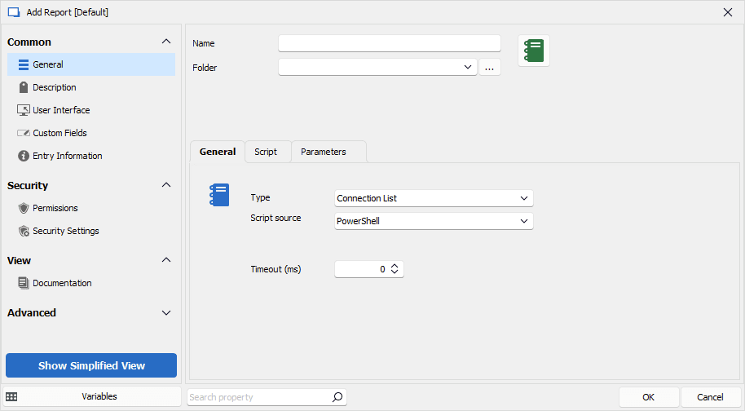The image size is (745, 411).
Task: Collapse the Common section
Action: coord(166,42)
